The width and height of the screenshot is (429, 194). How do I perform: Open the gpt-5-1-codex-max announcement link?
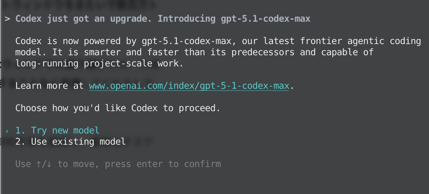pyautogui.click(x=188, y=85)
